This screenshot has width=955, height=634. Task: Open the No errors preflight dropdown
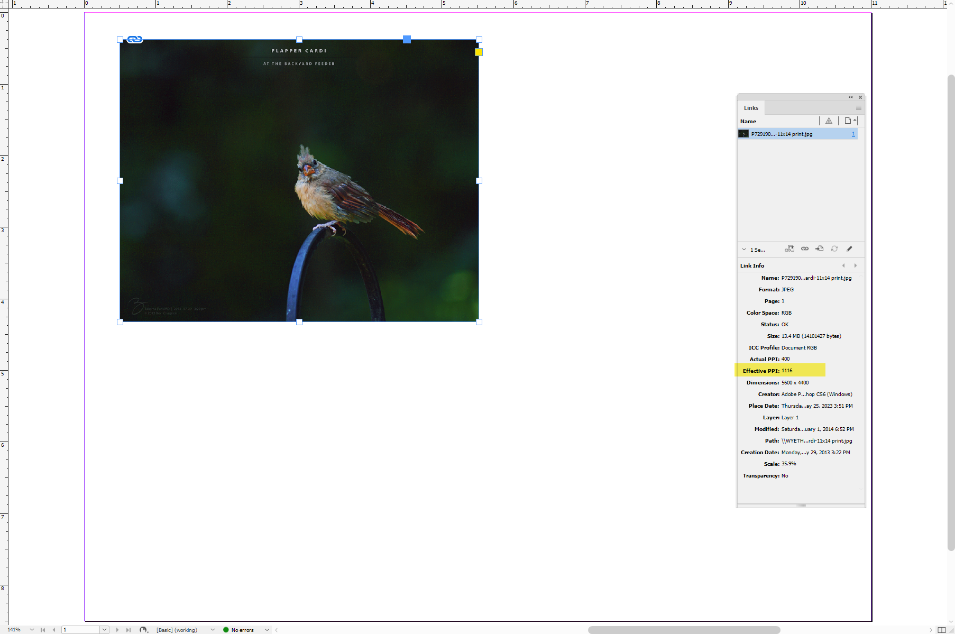267,630
